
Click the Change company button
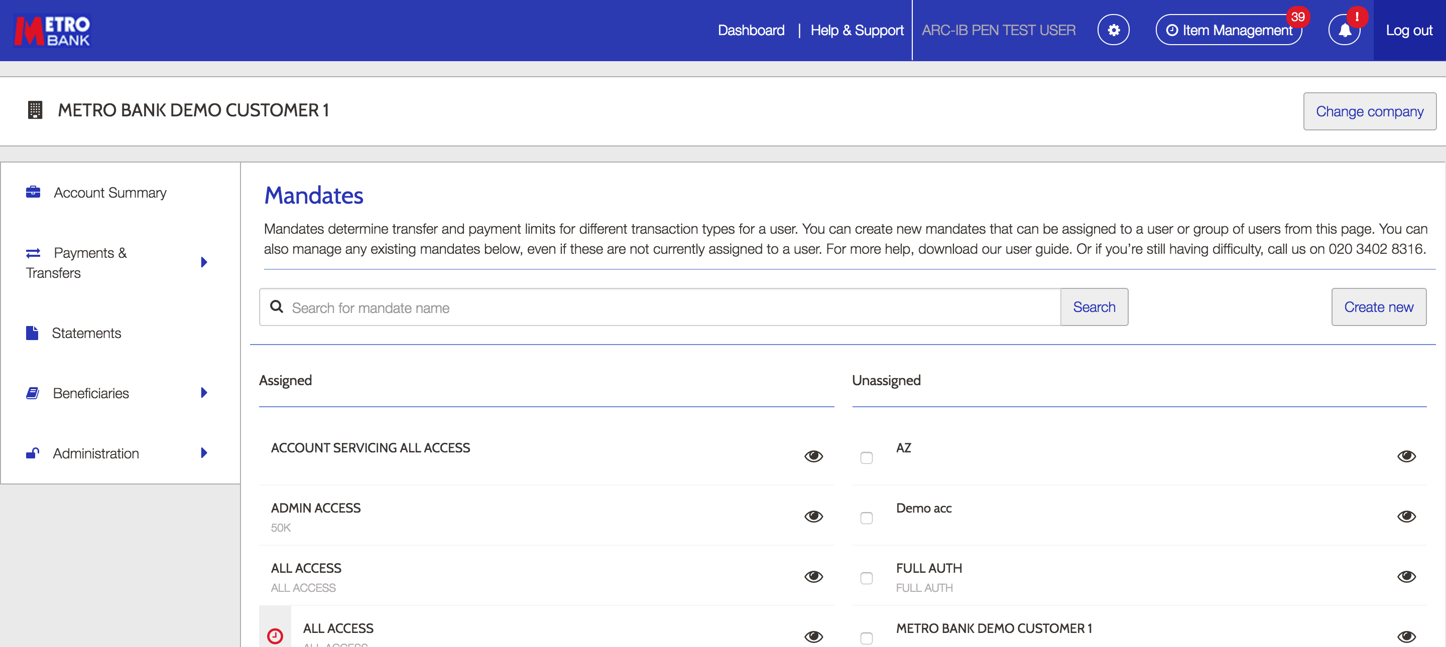point(1370,111)
